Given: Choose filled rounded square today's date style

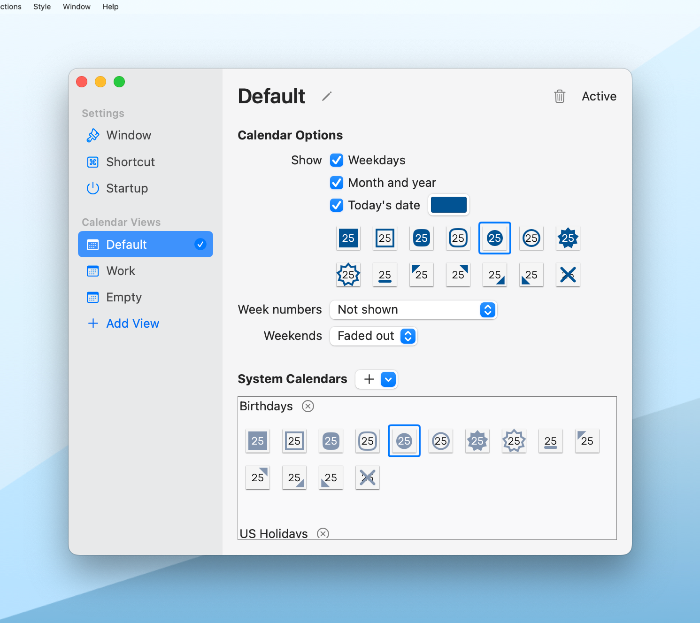Looking at the screenshot, I should (422, 238).
